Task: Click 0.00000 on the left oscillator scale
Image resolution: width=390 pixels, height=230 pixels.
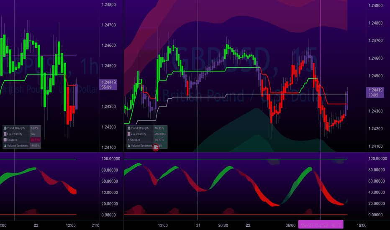Action: pyautogui.click(x=109, y=215)
